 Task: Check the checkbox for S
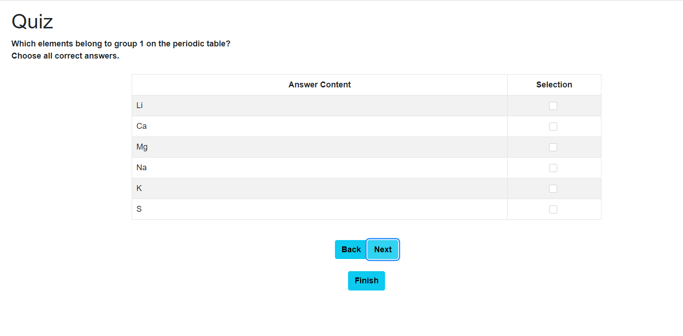tap(553, 209)
